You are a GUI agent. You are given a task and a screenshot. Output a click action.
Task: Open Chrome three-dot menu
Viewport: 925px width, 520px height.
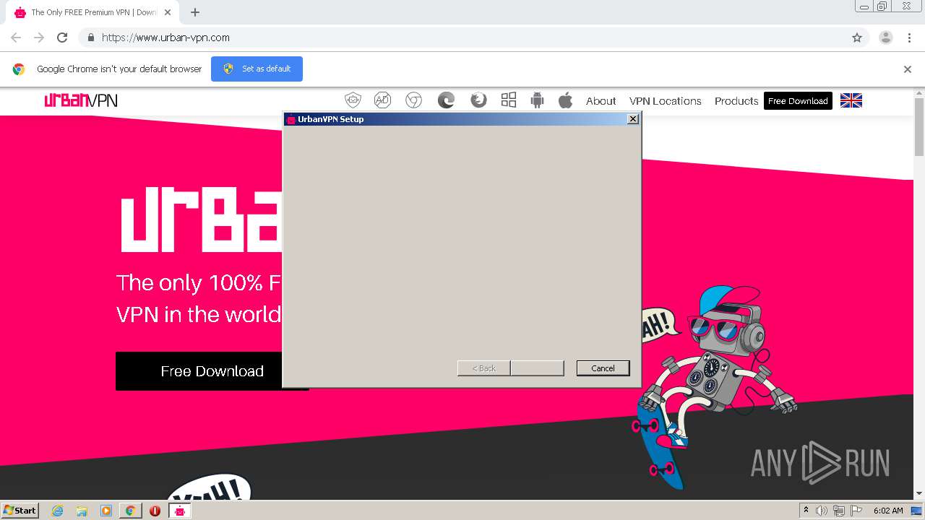(909, 38)
